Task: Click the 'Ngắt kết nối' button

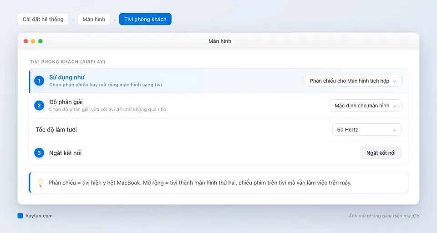Action: pyautogui.click(x=381, y=153)
